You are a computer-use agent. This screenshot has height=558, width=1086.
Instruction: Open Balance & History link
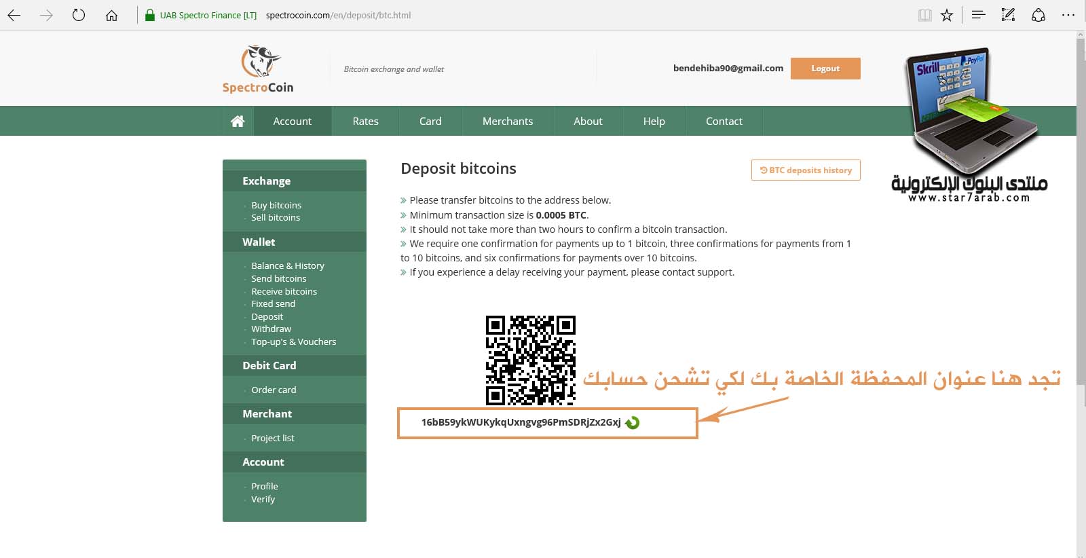click(288, 265)
